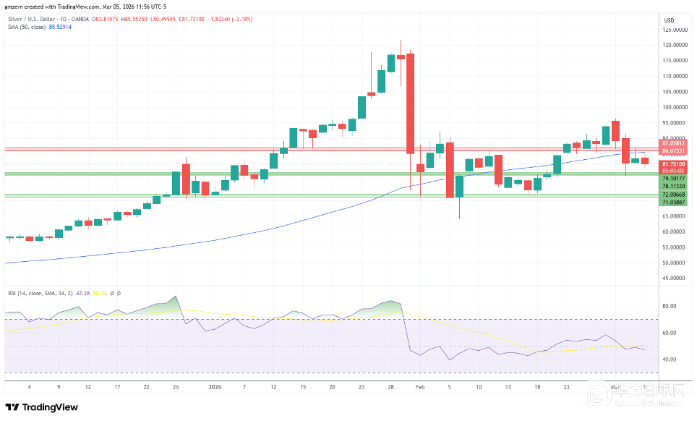Image resolution: width=697 pixels, height=421 pixels.
Task: Click the red 81.72100 current price label
Action: (675, 166)
